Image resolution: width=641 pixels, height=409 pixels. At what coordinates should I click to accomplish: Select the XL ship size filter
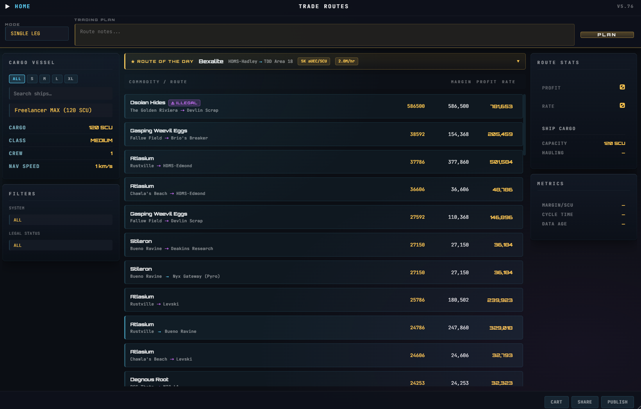[71, 79]
